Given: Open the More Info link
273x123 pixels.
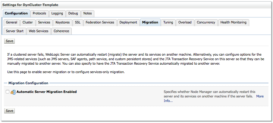Looking at the screenshot, I should click(x=259, y=96).
